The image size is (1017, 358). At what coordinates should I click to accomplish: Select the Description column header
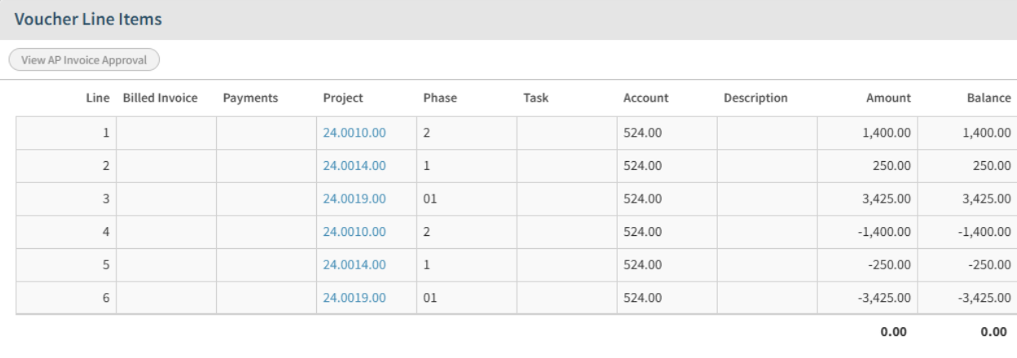tap(755, 98)
